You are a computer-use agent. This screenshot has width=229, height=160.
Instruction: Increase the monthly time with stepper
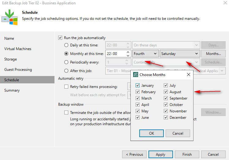[128, 52]
